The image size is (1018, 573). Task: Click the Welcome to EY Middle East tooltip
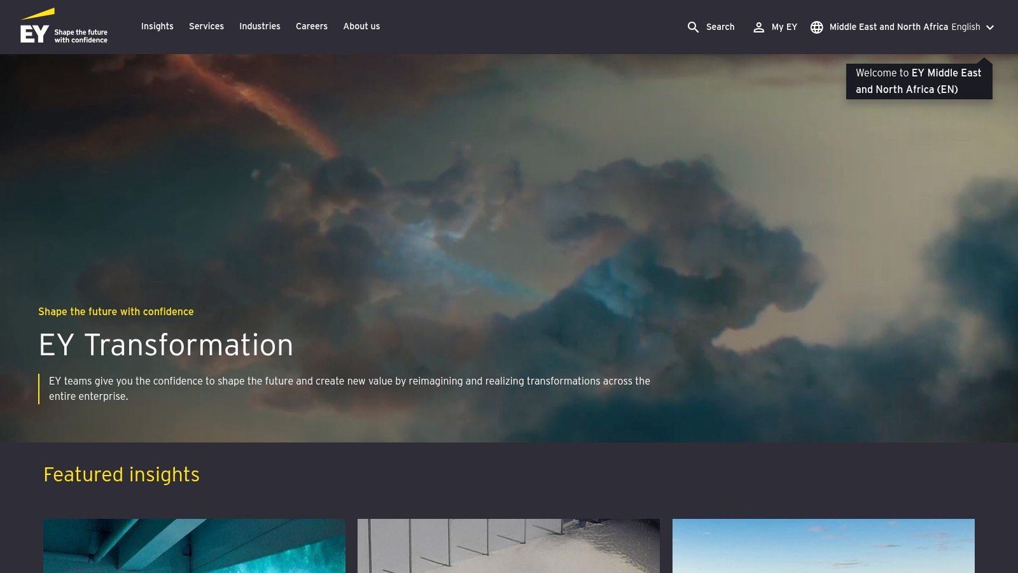[x=919, y=81]
